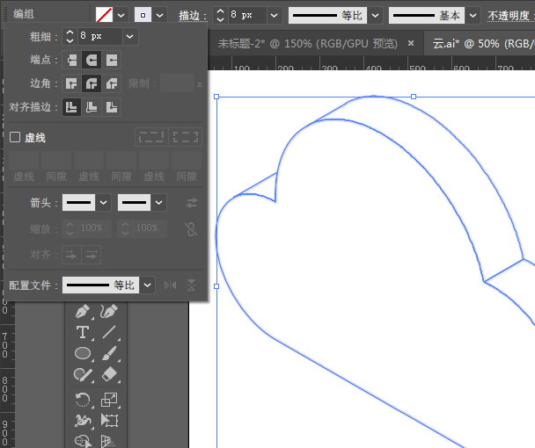Choose the projecting cap option

(112, 60)
